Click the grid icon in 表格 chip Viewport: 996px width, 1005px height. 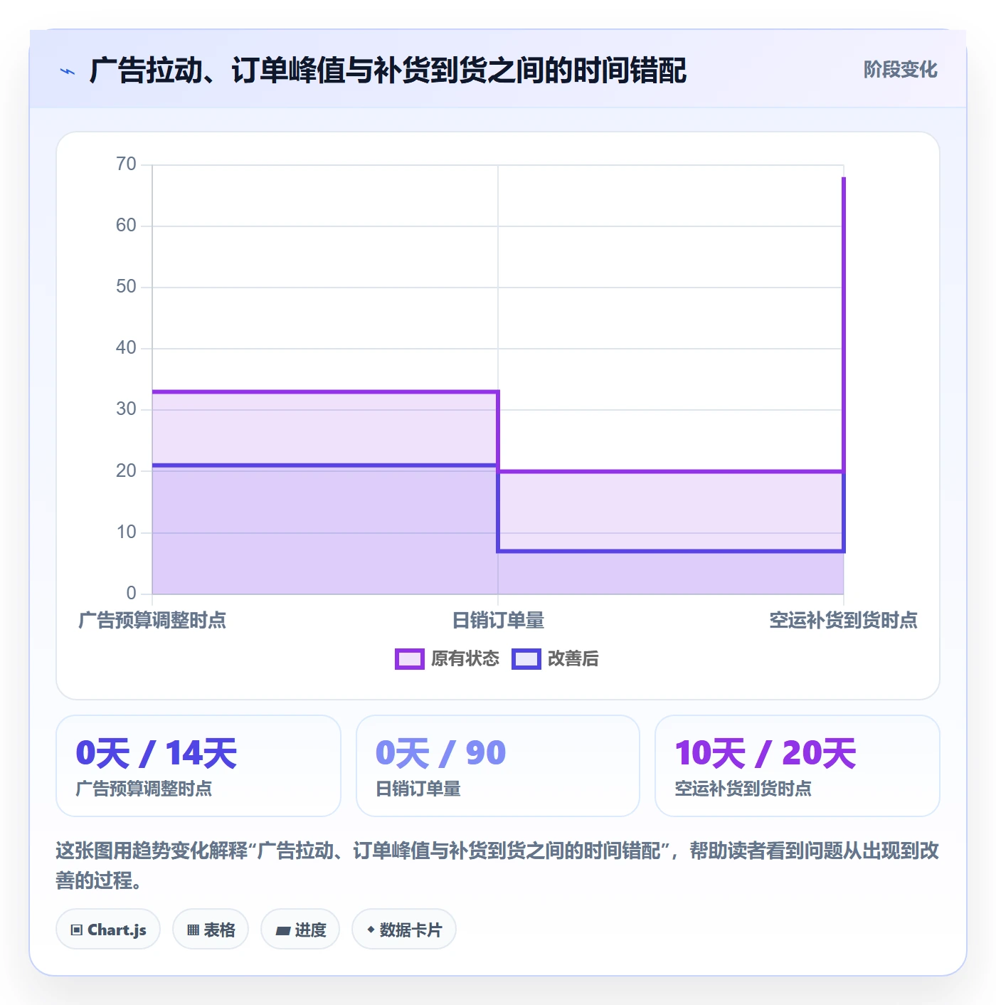pyautogui.click(x=193, y=930)
